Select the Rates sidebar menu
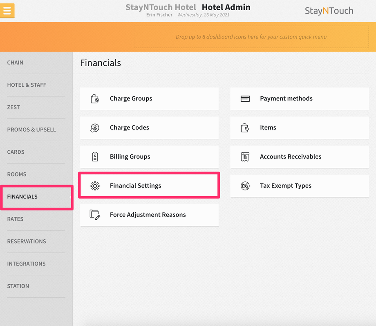 pyautogui.click(x=36, y=219)
